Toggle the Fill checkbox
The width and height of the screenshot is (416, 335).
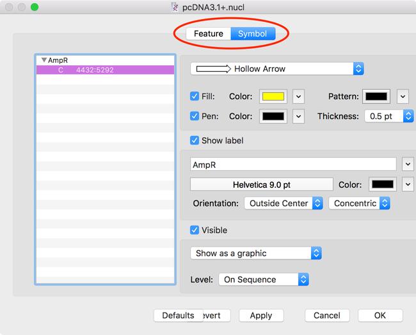tap(195, 96)
